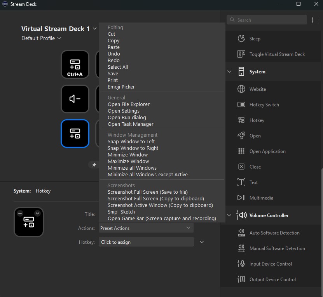Click the action list view toggle button

[315, 20]
